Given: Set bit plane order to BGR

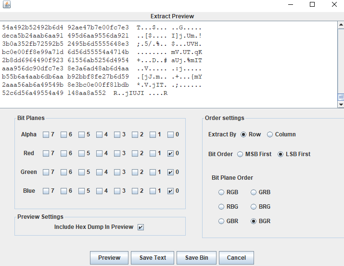Looking at the screenshot, I should 254,221.
